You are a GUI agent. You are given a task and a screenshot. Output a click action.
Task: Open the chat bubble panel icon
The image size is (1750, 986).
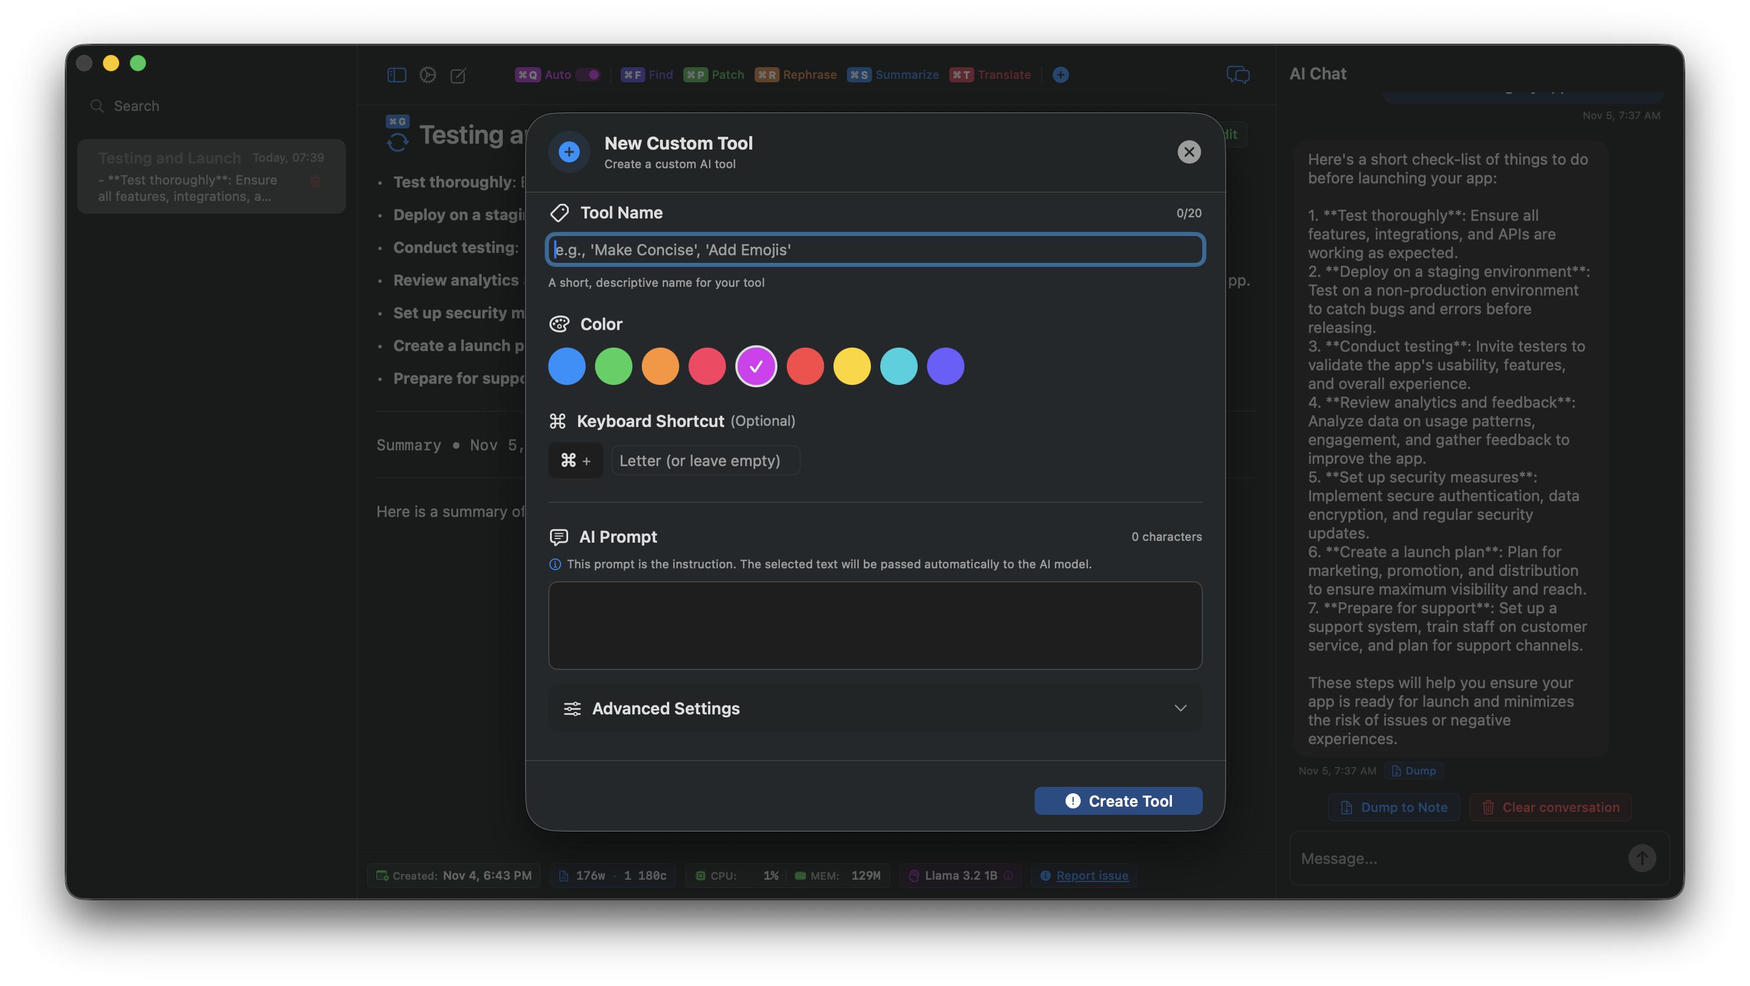pyautogui.click(x=1239, y=75)
